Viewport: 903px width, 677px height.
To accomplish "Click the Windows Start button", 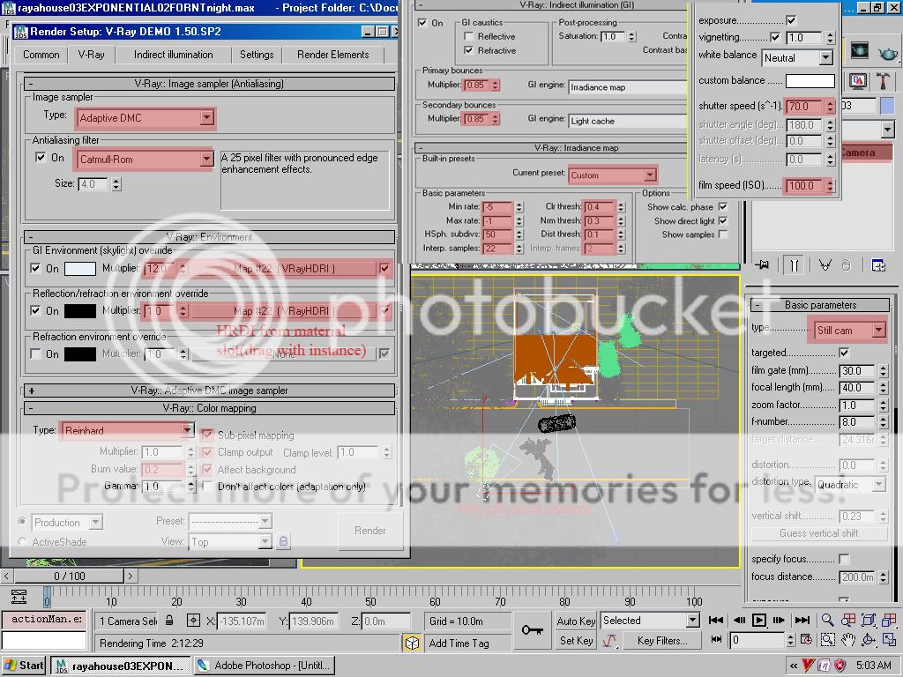I will click(x=24, y=666).
